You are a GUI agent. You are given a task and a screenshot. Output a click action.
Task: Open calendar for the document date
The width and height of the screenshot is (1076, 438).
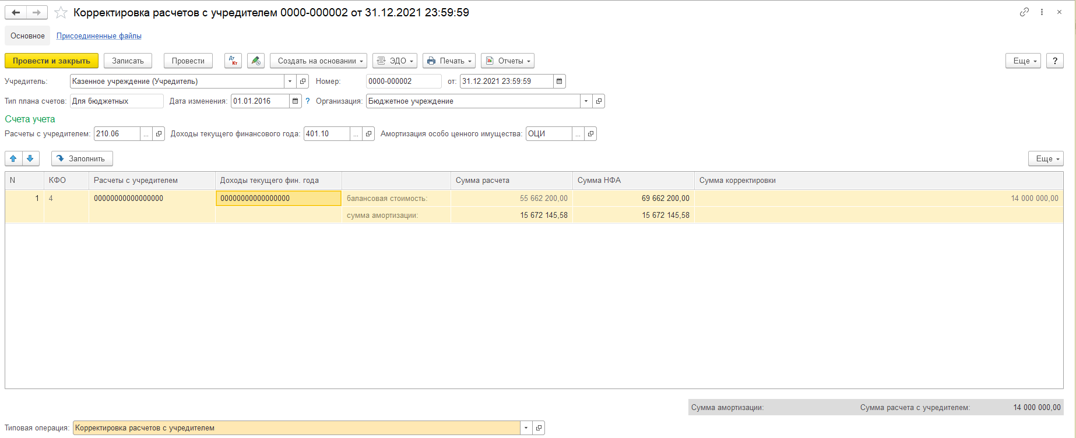(559, 82)
